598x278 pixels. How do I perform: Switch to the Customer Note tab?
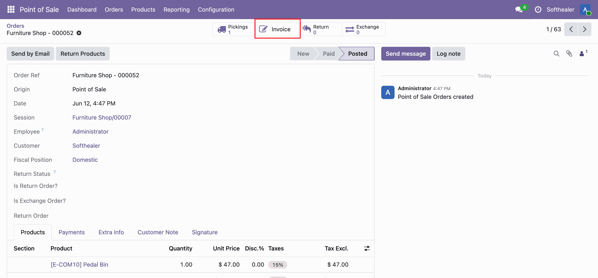point(158,232)
